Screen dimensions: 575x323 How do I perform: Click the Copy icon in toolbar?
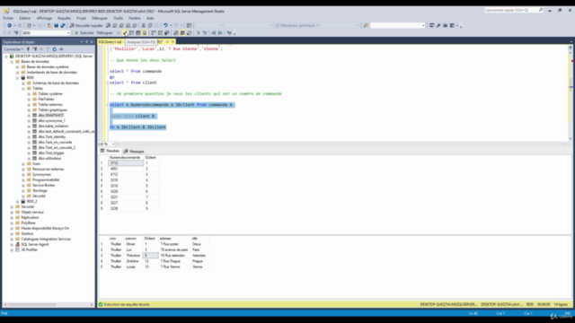click(150, 25)
